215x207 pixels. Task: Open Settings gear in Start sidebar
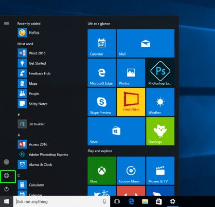pyautogui.click(x=7, y=176)
